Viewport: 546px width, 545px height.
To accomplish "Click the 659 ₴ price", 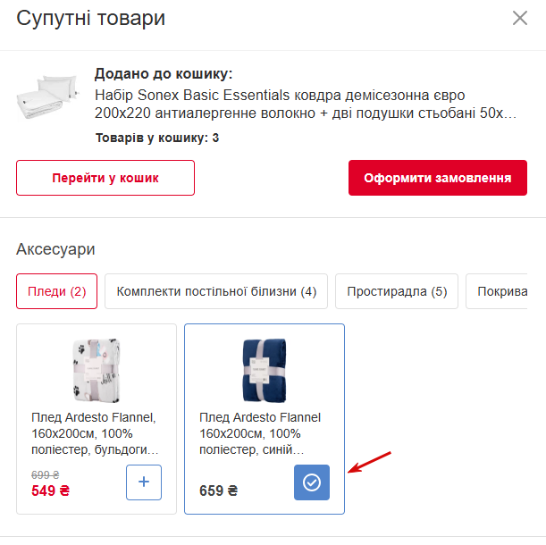I will tap(218, 490).
